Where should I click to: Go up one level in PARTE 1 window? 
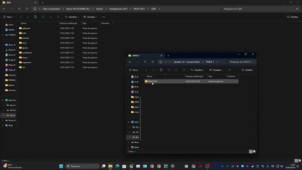(x=145, y=62)
